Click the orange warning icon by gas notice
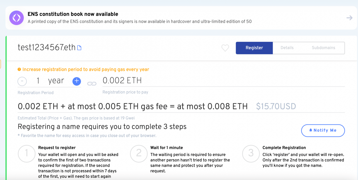 tap(19, 69)
